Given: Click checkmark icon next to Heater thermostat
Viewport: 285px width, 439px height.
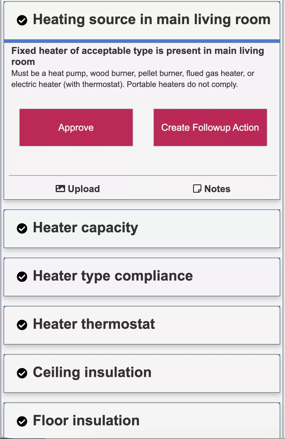Looking at the screenshot, I should pos(22,325).
